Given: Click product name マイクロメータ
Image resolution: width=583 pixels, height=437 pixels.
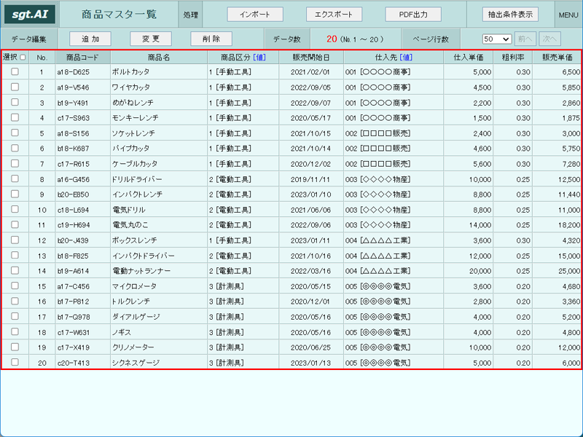Looking at the screenshot, I should (134, 286).
